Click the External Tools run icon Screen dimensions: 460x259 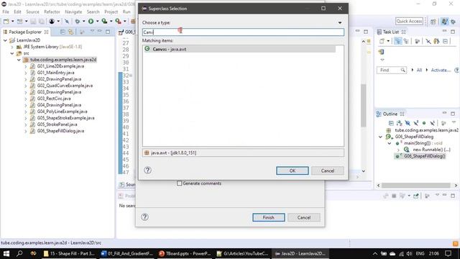coord(118,21)
